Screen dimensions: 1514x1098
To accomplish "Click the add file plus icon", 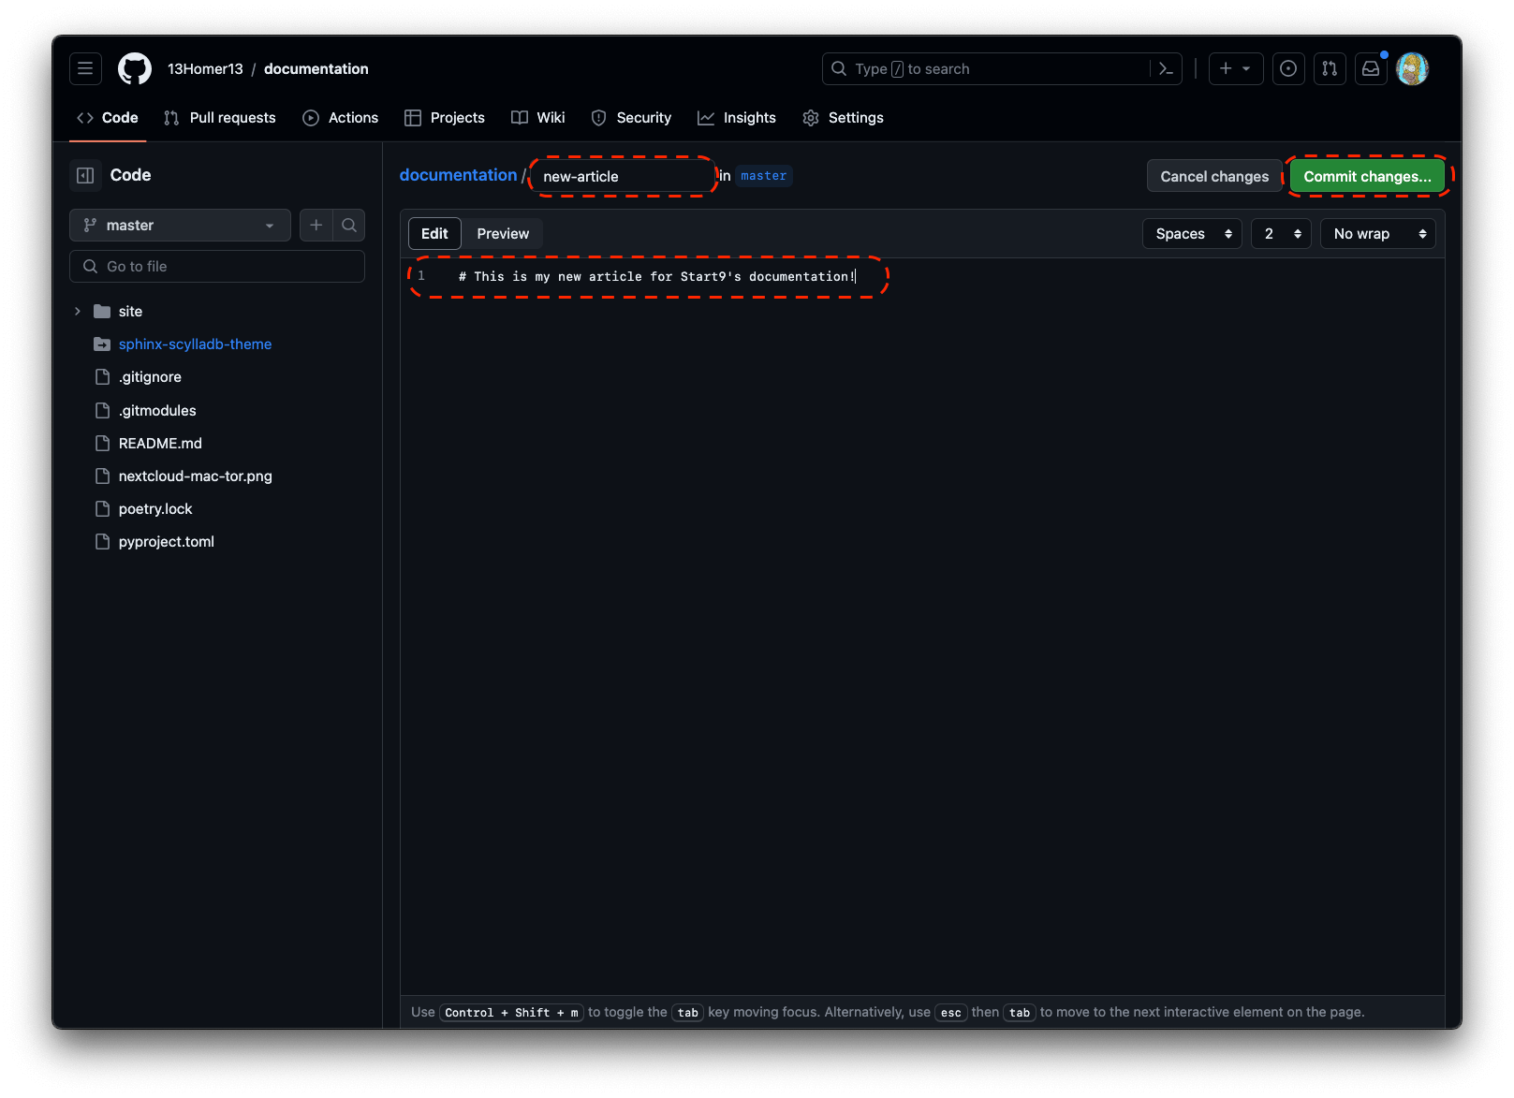I will (316, 225).
